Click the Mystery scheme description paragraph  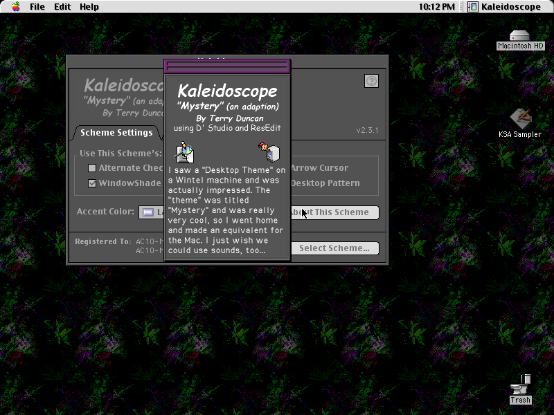pyautogui.click(x=227, y=210)
